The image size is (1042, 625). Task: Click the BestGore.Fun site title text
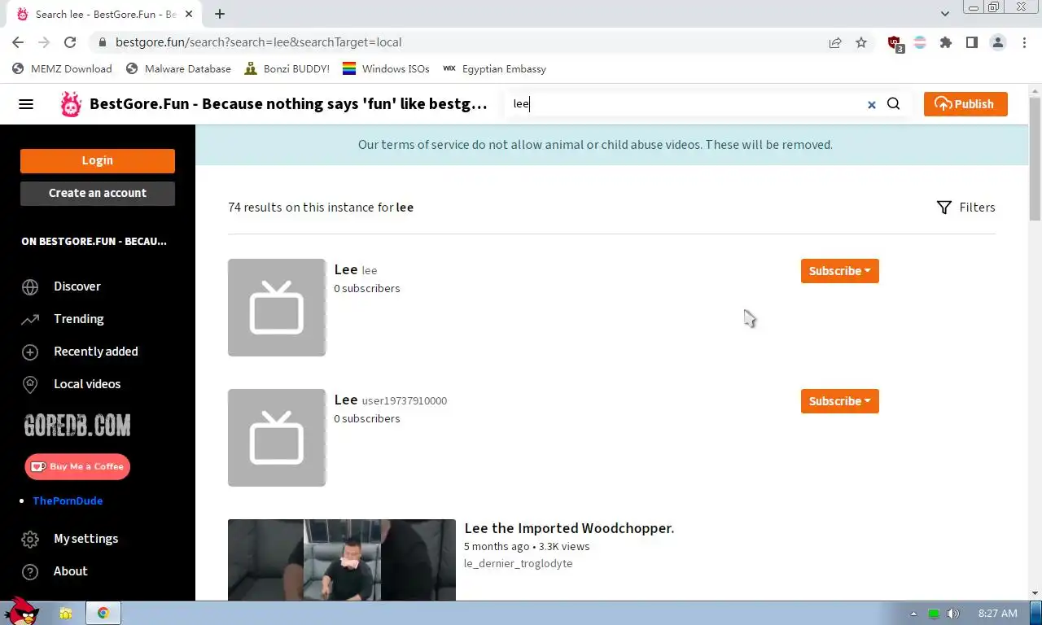point(288,104)
